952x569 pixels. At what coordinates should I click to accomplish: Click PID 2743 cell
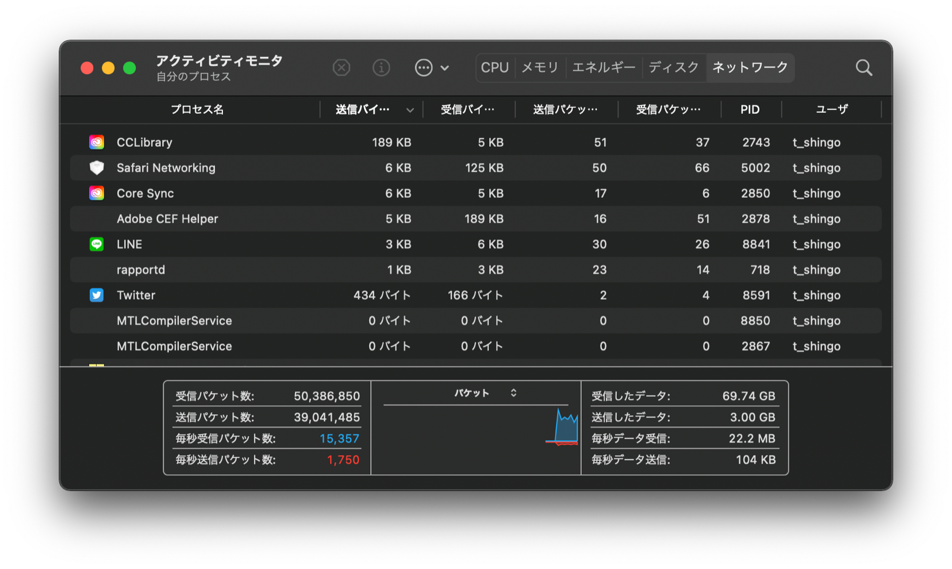pos(755,142)
